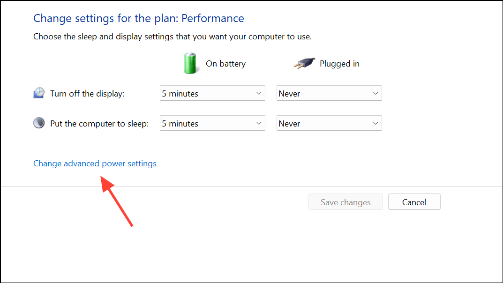Open the sleep 'On battery' dropdown showing 5 minutes
The height and width of the screenshot is (283, 503).
tap(212, 123)
